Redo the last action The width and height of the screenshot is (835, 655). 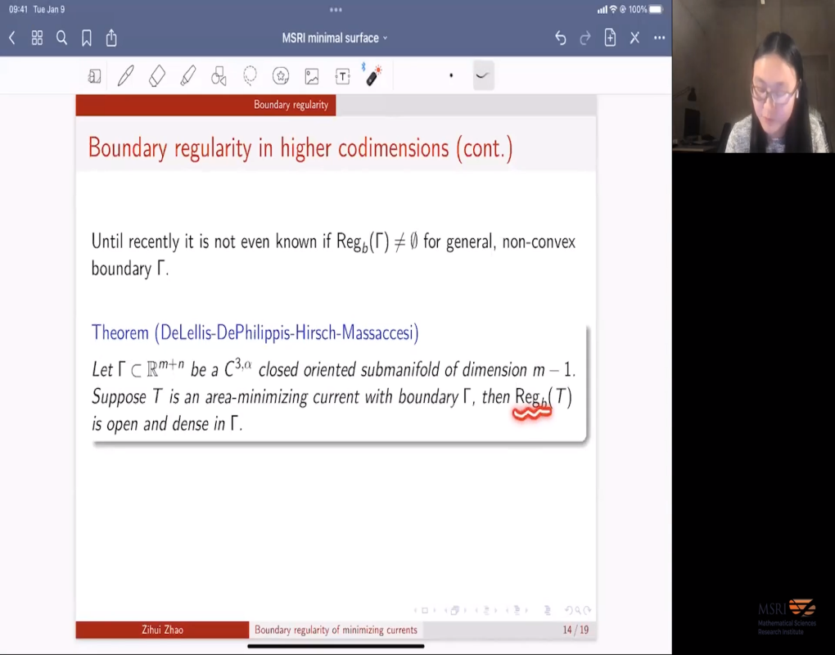[585, 38]
